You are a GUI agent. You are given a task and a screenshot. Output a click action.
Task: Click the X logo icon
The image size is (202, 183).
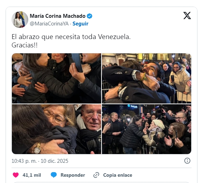187,16
